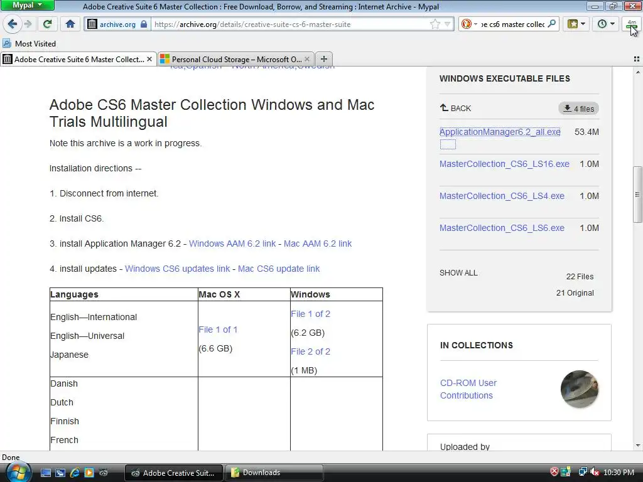Click the CD-ROM collection thumbnail image

pos(580,389)
